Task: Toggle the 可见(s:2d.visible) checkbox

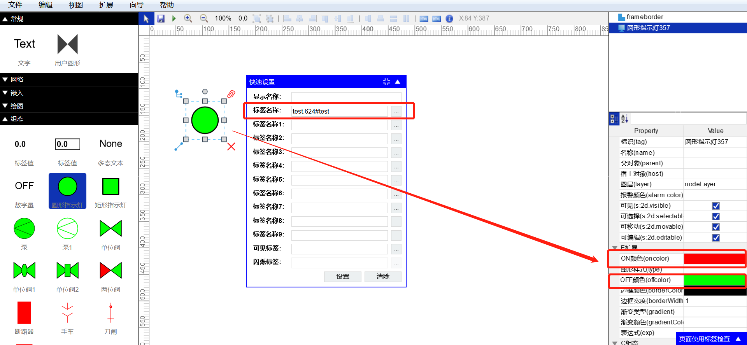Action: pyautogui.click(x=715, y=206)
